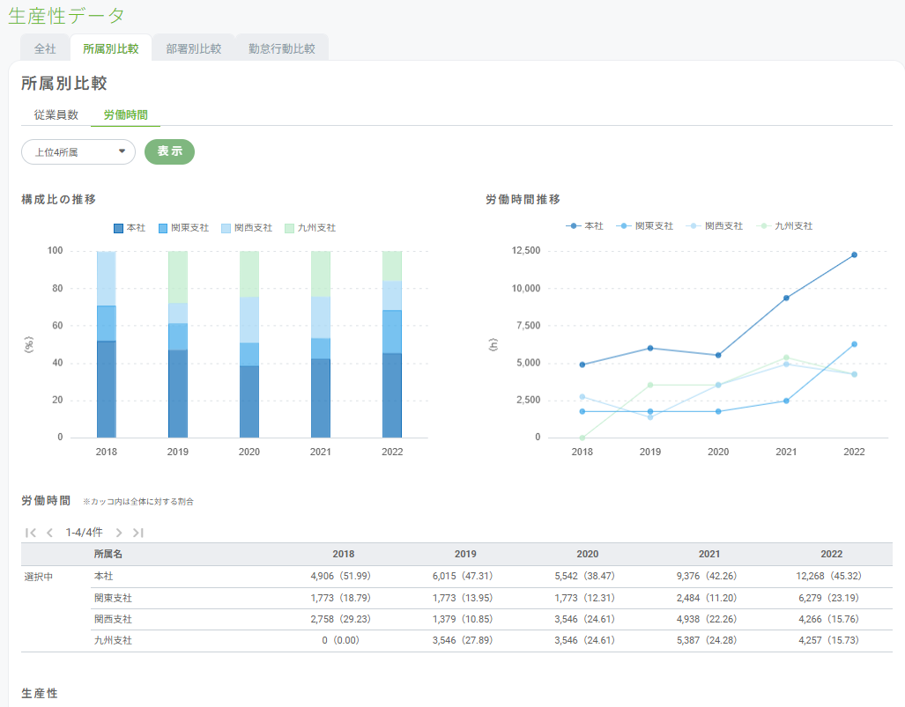This screenshot has width=905, height=707.
Task: Toggle 関東支社 series in 構成比の推移 legend
Action: click(x=183, y=228)
